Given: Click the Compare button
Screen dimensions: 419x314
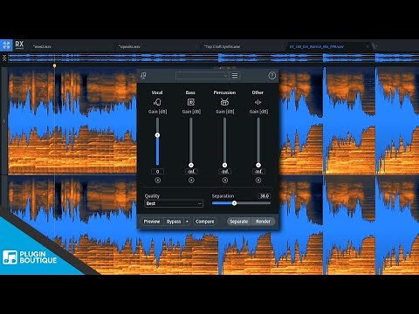Looking at the screenshot, I should tap(204, 222).
